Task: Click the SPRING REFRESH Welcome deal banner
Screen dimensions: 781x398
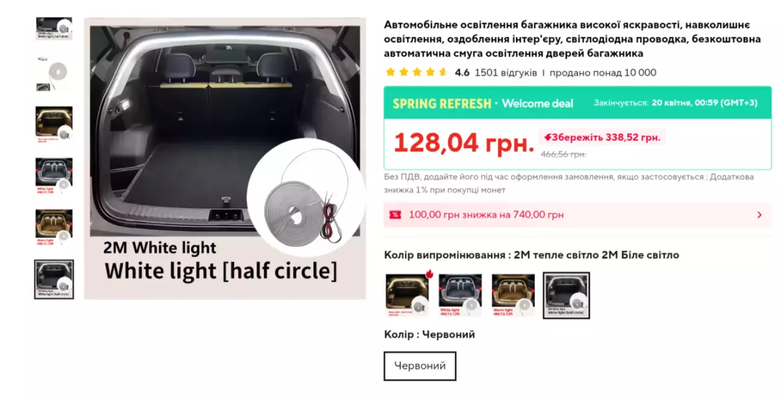Action: tap(577, 103)
